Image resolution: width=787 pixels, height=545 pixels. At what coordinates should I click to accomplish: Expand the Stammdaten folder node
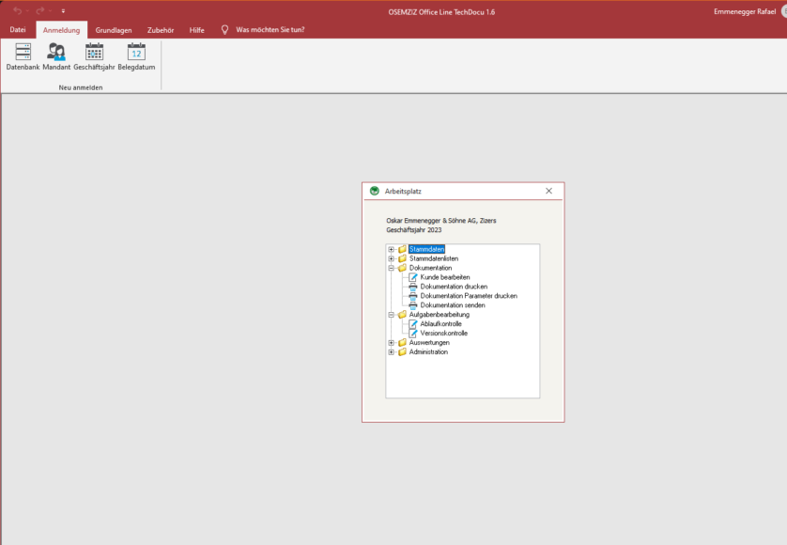pyautogui.click(x=392, y=249)
